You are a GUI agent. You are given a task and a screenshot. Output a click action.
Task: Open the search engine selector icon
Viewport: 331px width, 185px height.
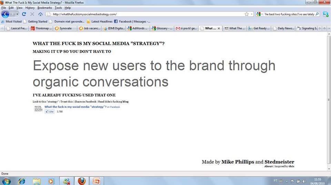[x=259, y=14]
